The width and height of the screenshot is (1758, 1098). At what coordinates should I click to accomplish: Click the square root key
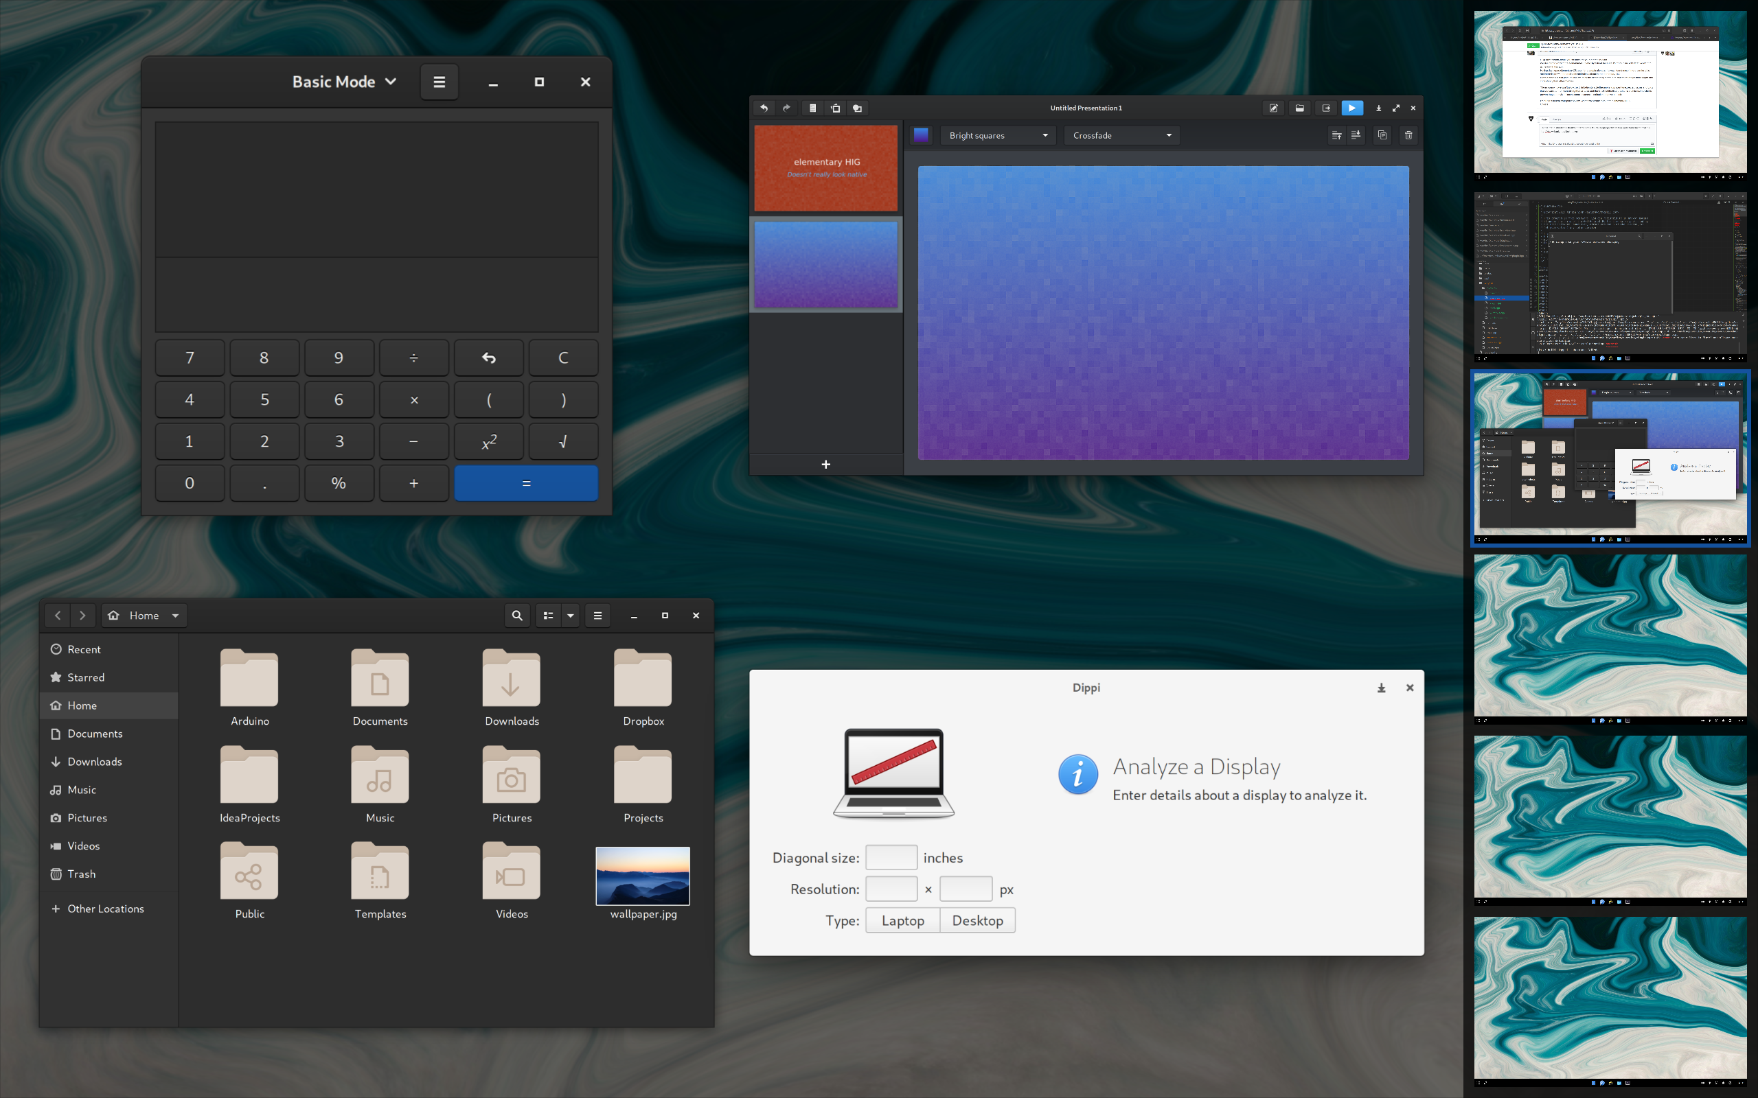tap(563, 441)
